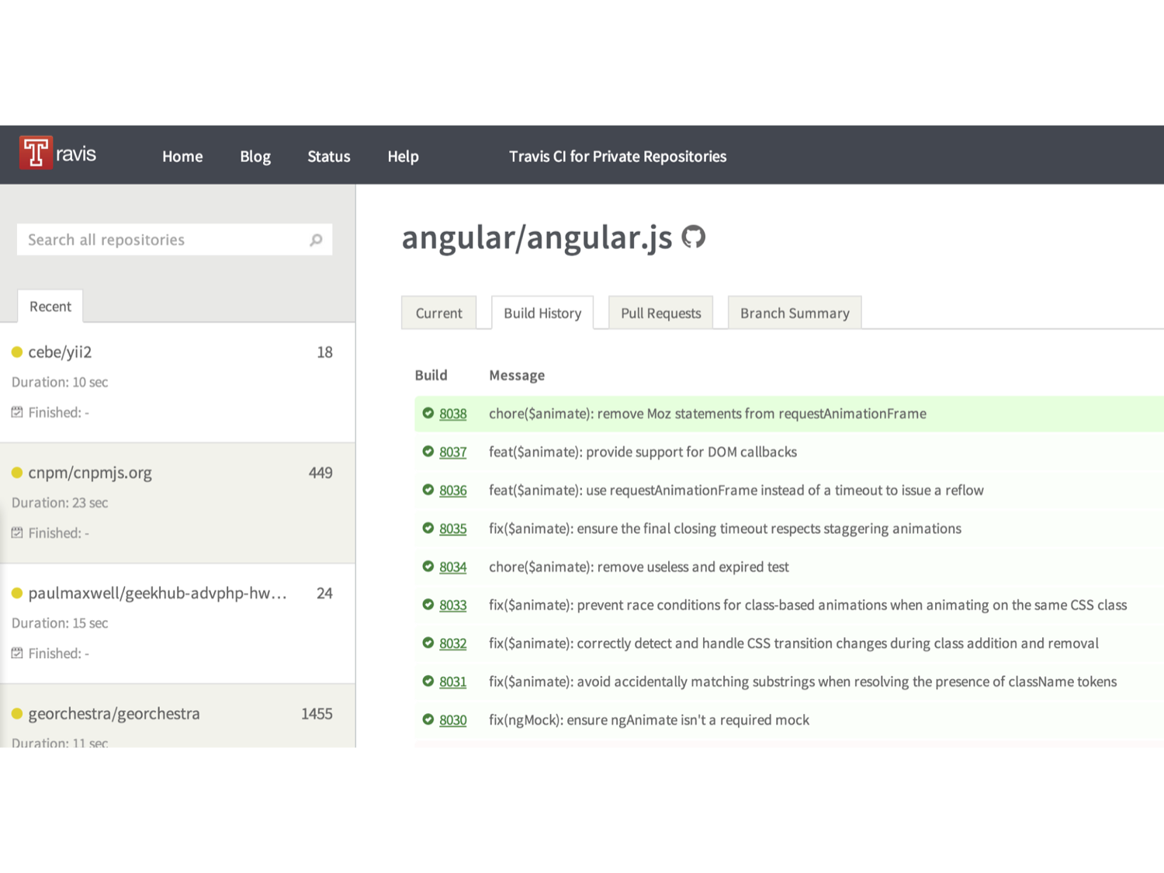The image size is (1164, 873).
Task: Click the angular/angular.js repository title
Action: pos(537,237)
